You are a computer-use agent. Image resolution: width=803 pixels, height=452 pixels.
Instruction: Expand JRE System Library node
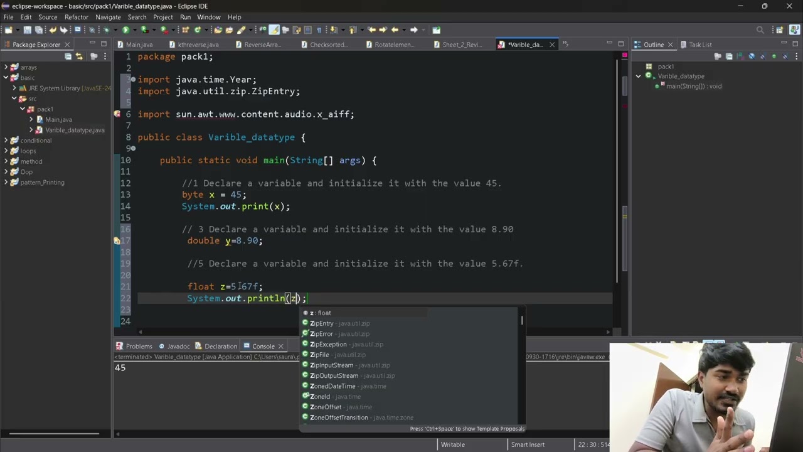(14, 88)
